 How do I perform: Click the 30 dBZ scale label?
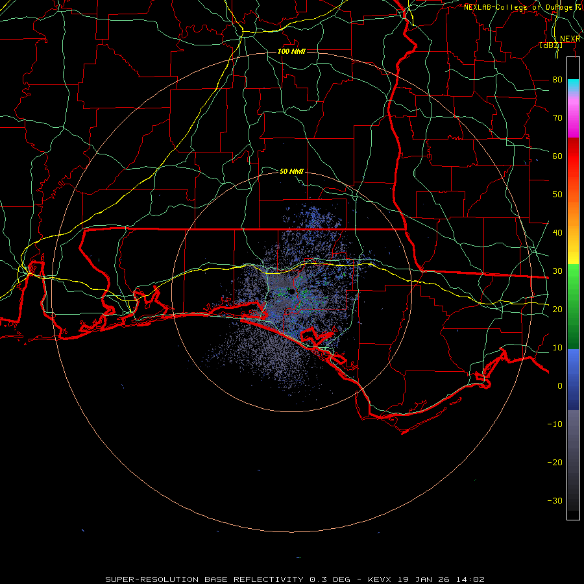tap(557, 271)
